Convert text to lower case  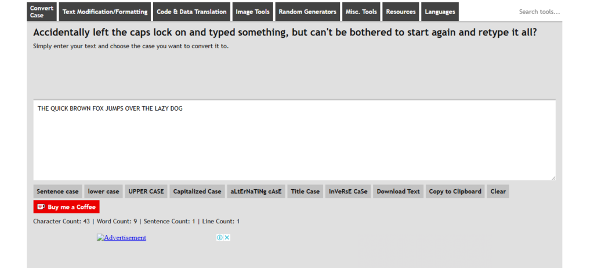[x=103, y=191]
